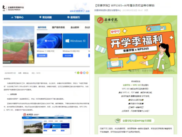Click the 安康学院 logo in the banner
This screenshot has height=137, width=182.
click(107, 20)
